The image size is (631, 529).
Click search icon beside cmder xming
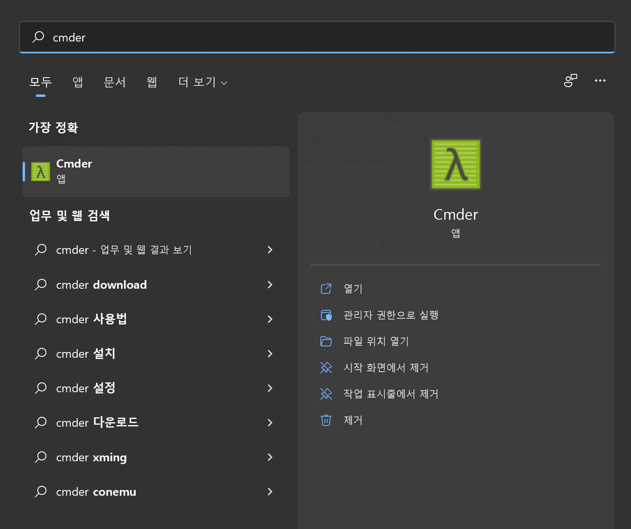(41, 457)
